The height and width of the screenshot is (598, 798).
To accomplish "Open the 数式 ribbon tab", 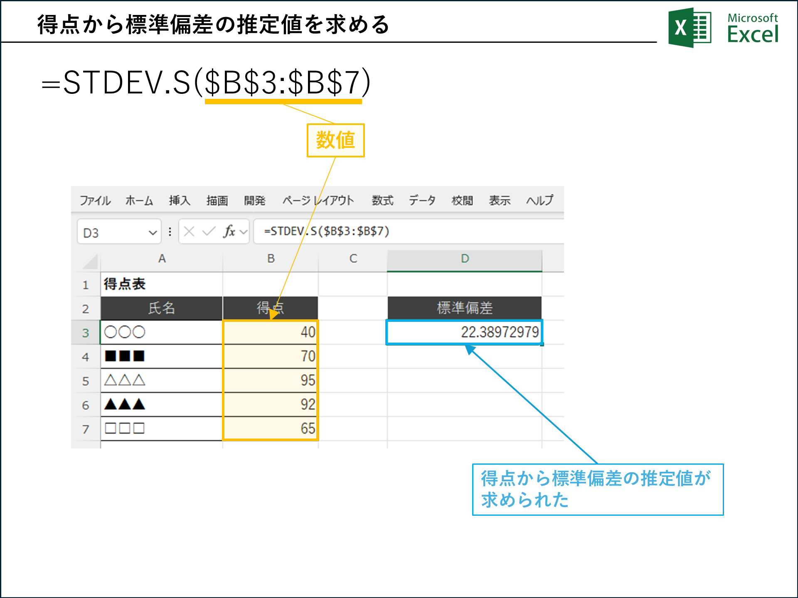I will point(382,201).
